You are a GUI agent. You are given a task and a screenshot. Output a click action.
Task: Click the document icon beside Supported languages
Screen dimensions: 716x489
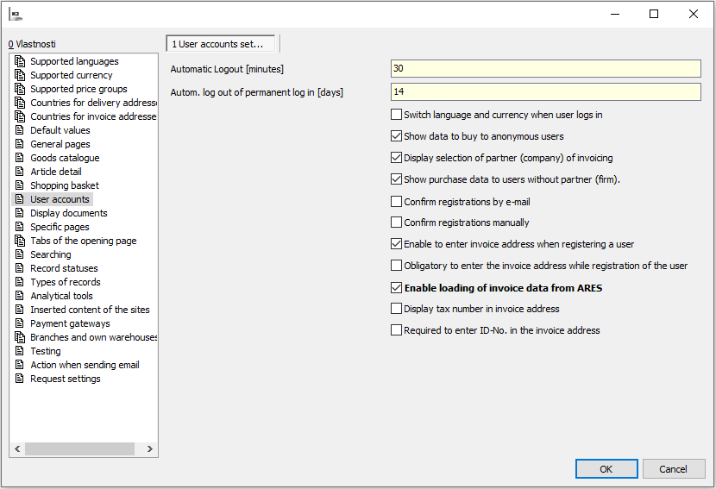point(20,61)
